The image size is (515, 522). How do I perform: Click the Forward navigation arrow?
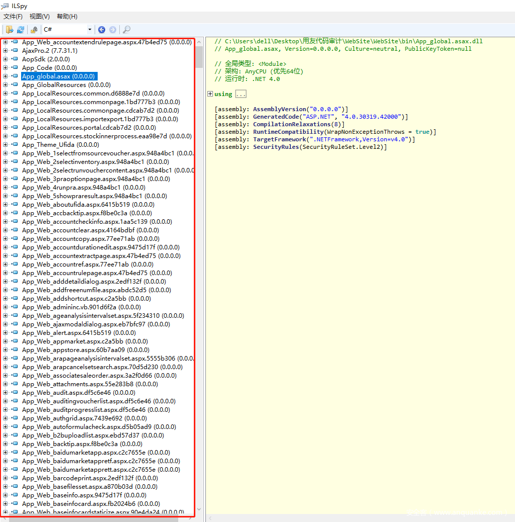coord(113,30)
